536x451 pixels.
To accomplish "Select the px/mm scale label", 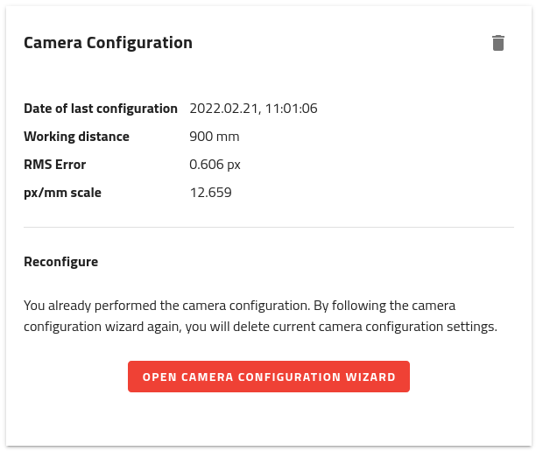I will [62, 193].
